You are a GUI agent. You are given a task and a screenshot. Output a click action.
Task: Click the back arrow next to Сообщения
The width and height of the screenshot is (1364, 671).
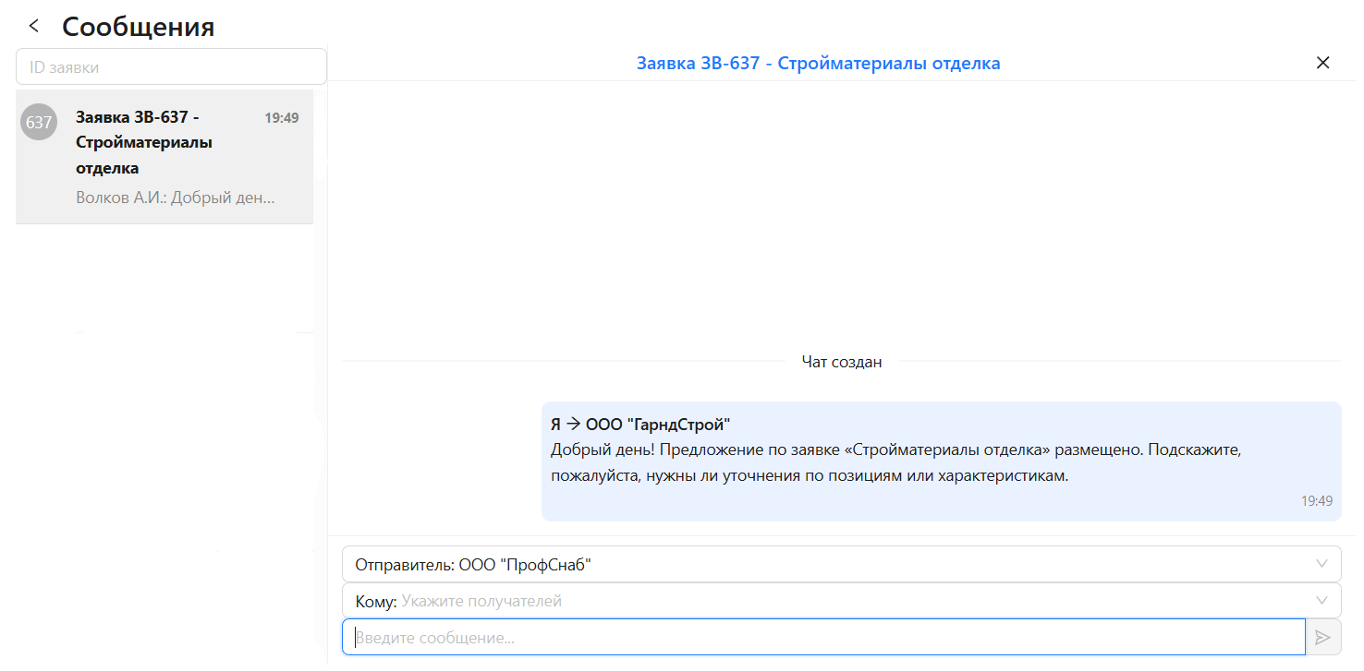[34, 25]
